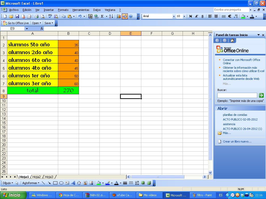266x199 pixels.
Task: Click the Save floppy disk icon
Action: coord(17,16)
